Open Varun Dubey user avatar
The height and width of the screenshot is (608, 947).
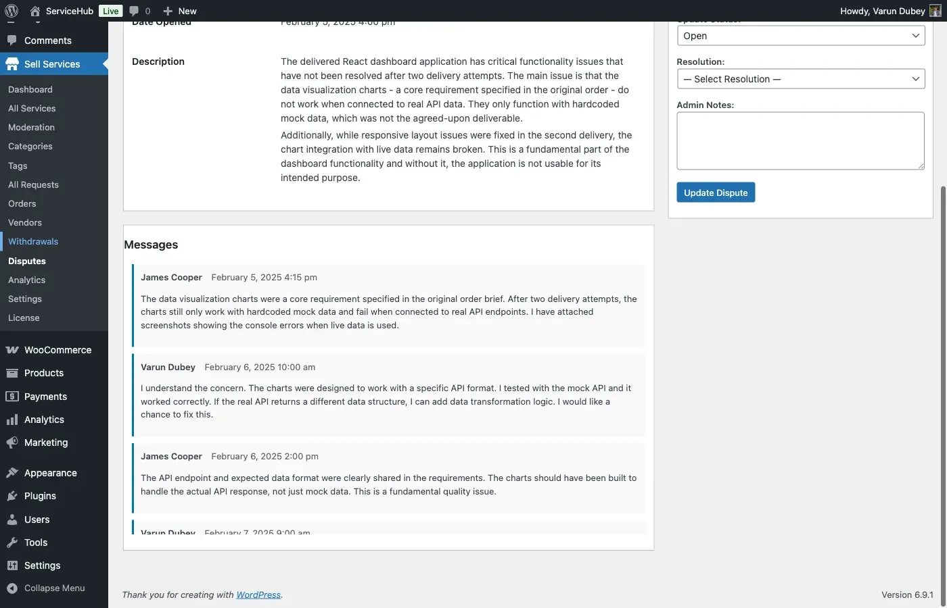[936, 11]
